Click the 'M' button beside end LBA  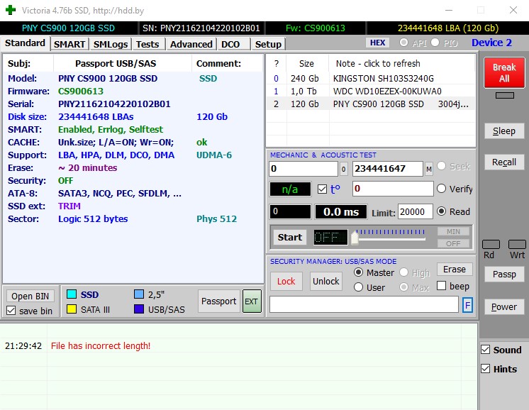click(428, 169)
